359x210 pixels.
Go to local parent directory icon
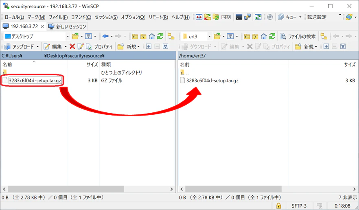135,36
